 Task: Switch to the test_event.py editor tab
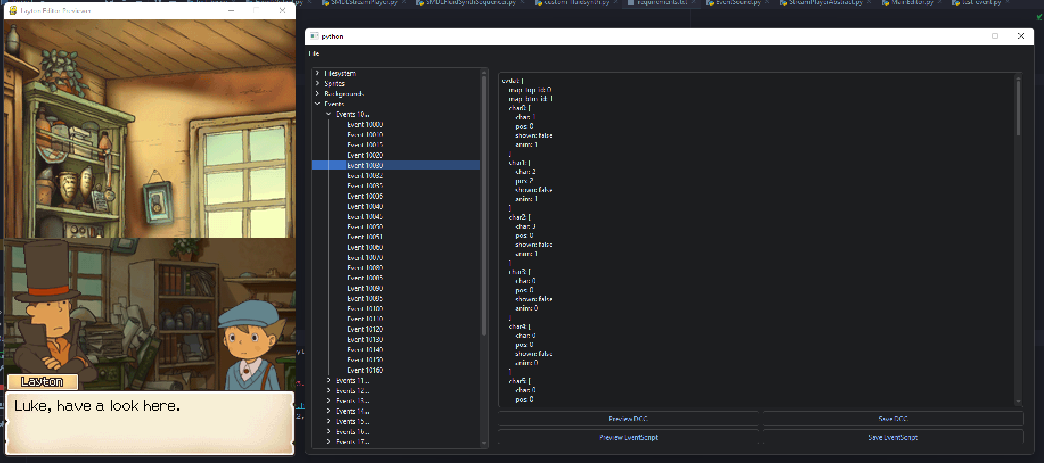point(981,3)
